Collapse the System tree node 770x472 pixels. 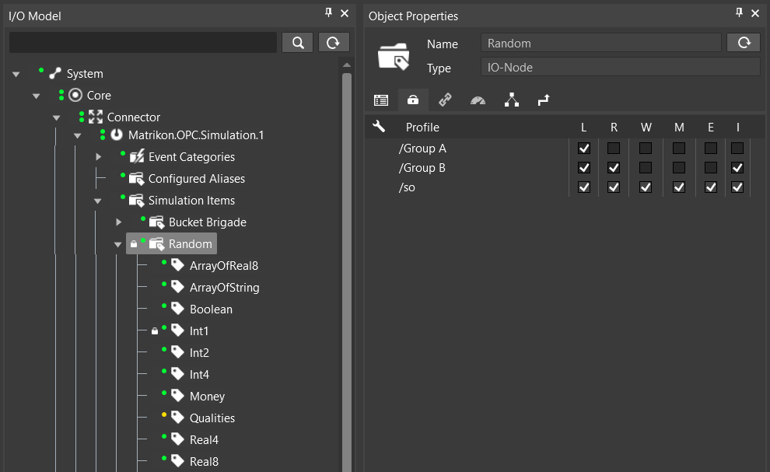pyautogui.click(x=16, y=75)
